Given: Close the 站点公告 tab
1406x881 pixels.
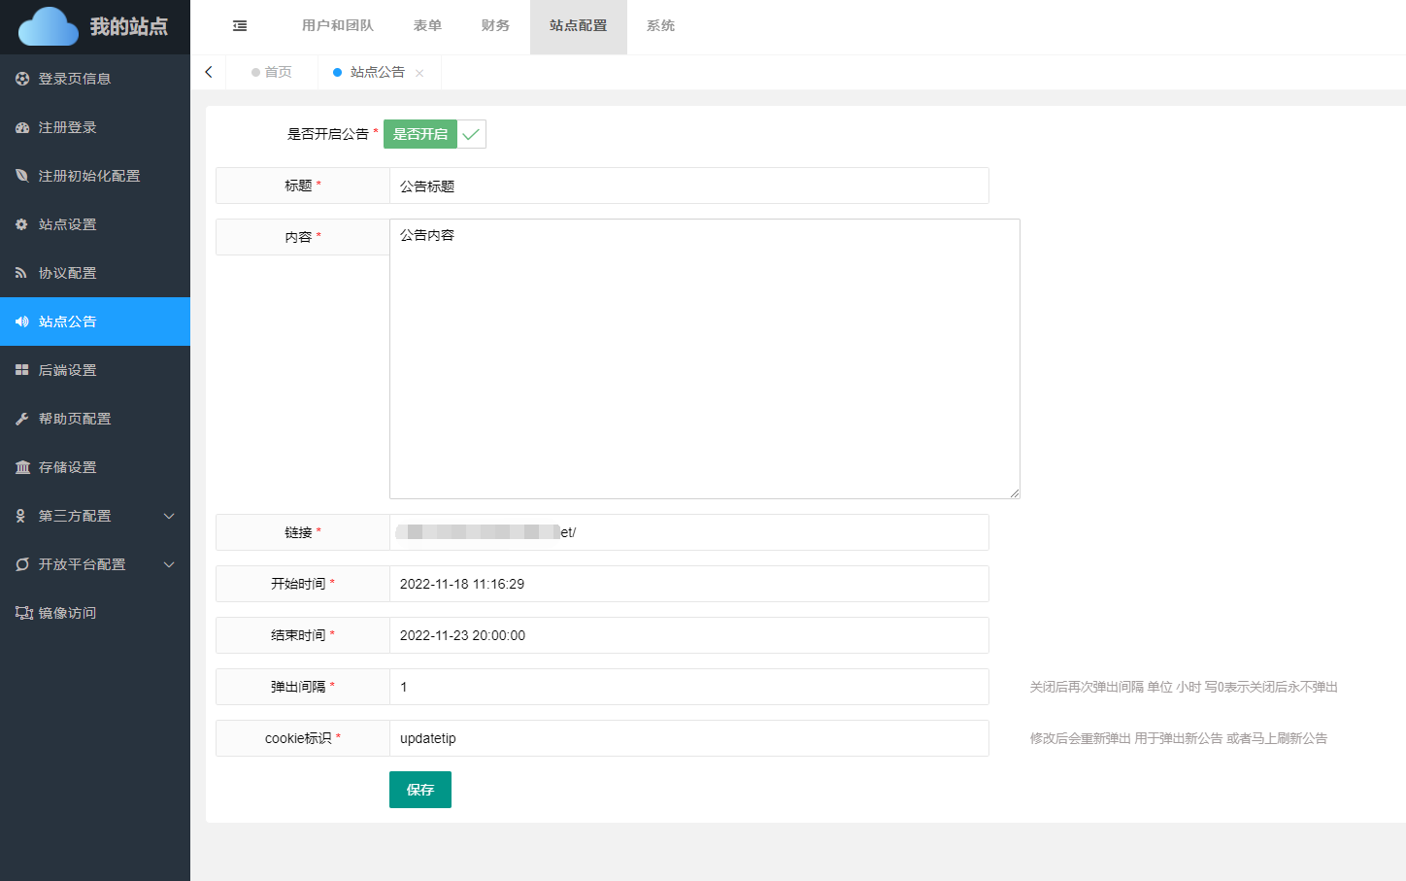Looking at the screenshot, I should point(419,73).
